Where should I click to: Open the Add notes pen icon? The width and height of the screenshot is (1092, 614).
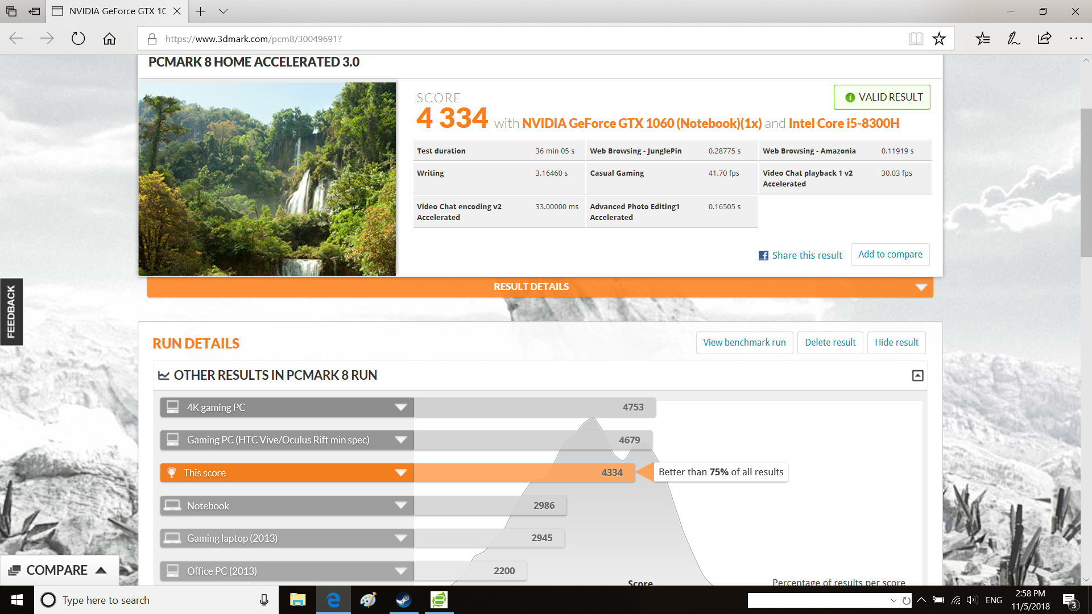[1014, 39]
